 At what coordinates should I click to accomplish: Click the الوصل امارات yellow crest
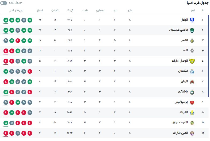tap(192, 61)
